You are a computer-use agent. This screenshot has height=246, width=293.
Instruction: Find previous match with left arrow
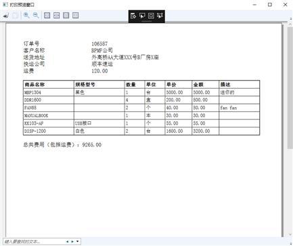67,241
